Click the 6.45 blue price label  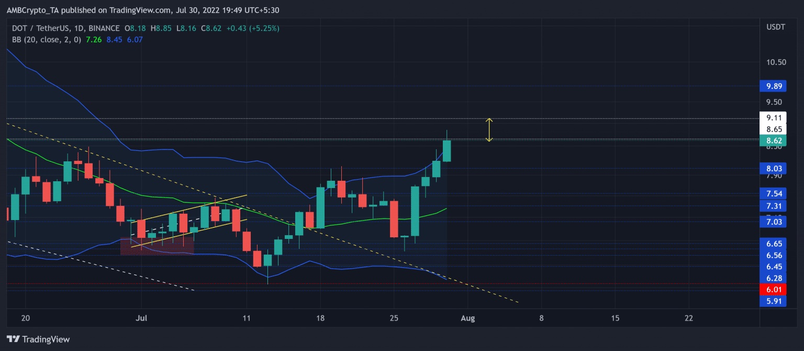[773, 267]
